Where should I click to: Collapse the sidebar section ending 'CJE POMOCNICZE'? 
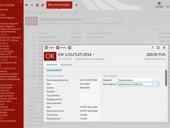coord(21,69)
